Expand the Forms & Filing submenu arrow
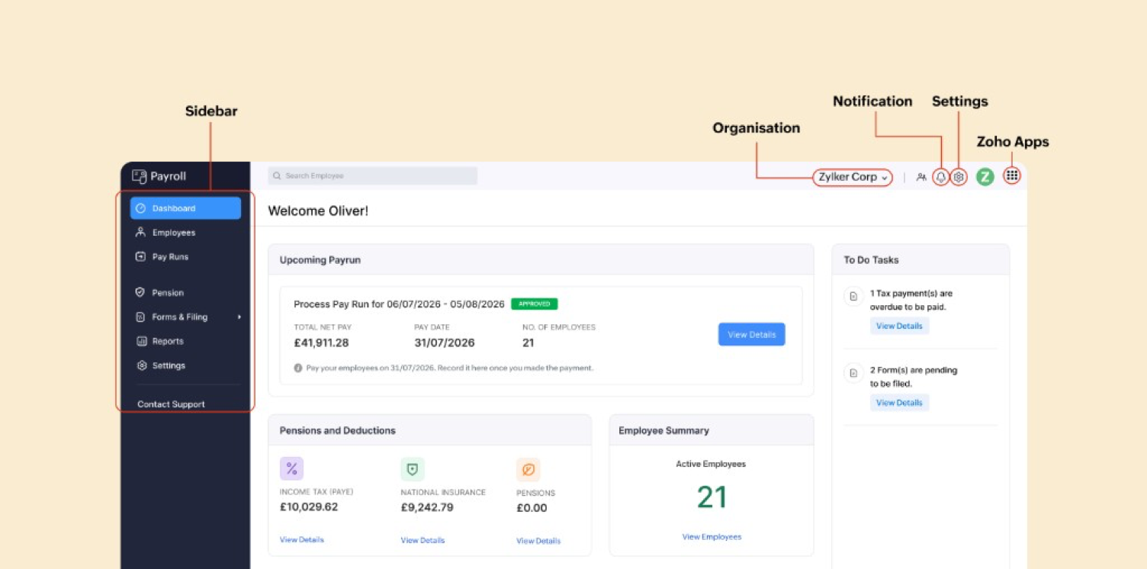 [x=239, y=317]
